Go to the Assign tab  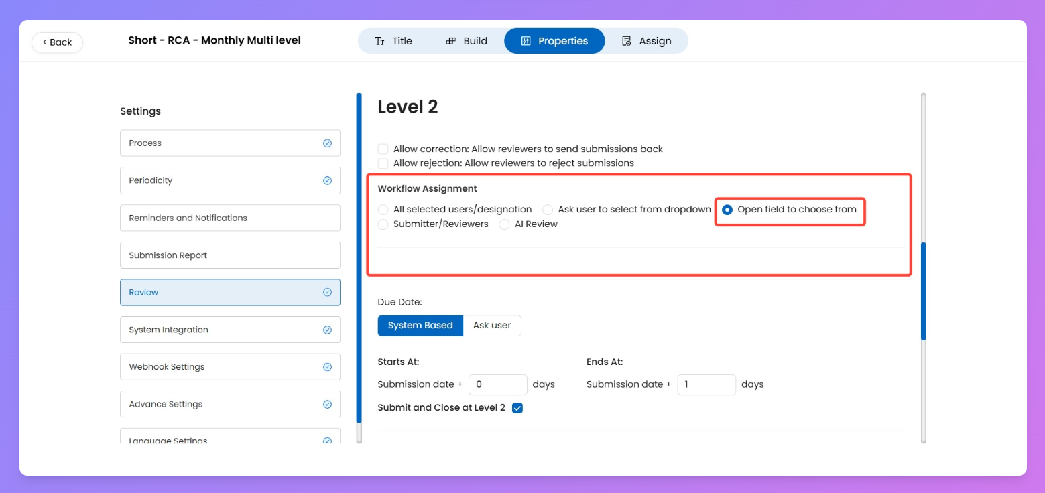647,41
